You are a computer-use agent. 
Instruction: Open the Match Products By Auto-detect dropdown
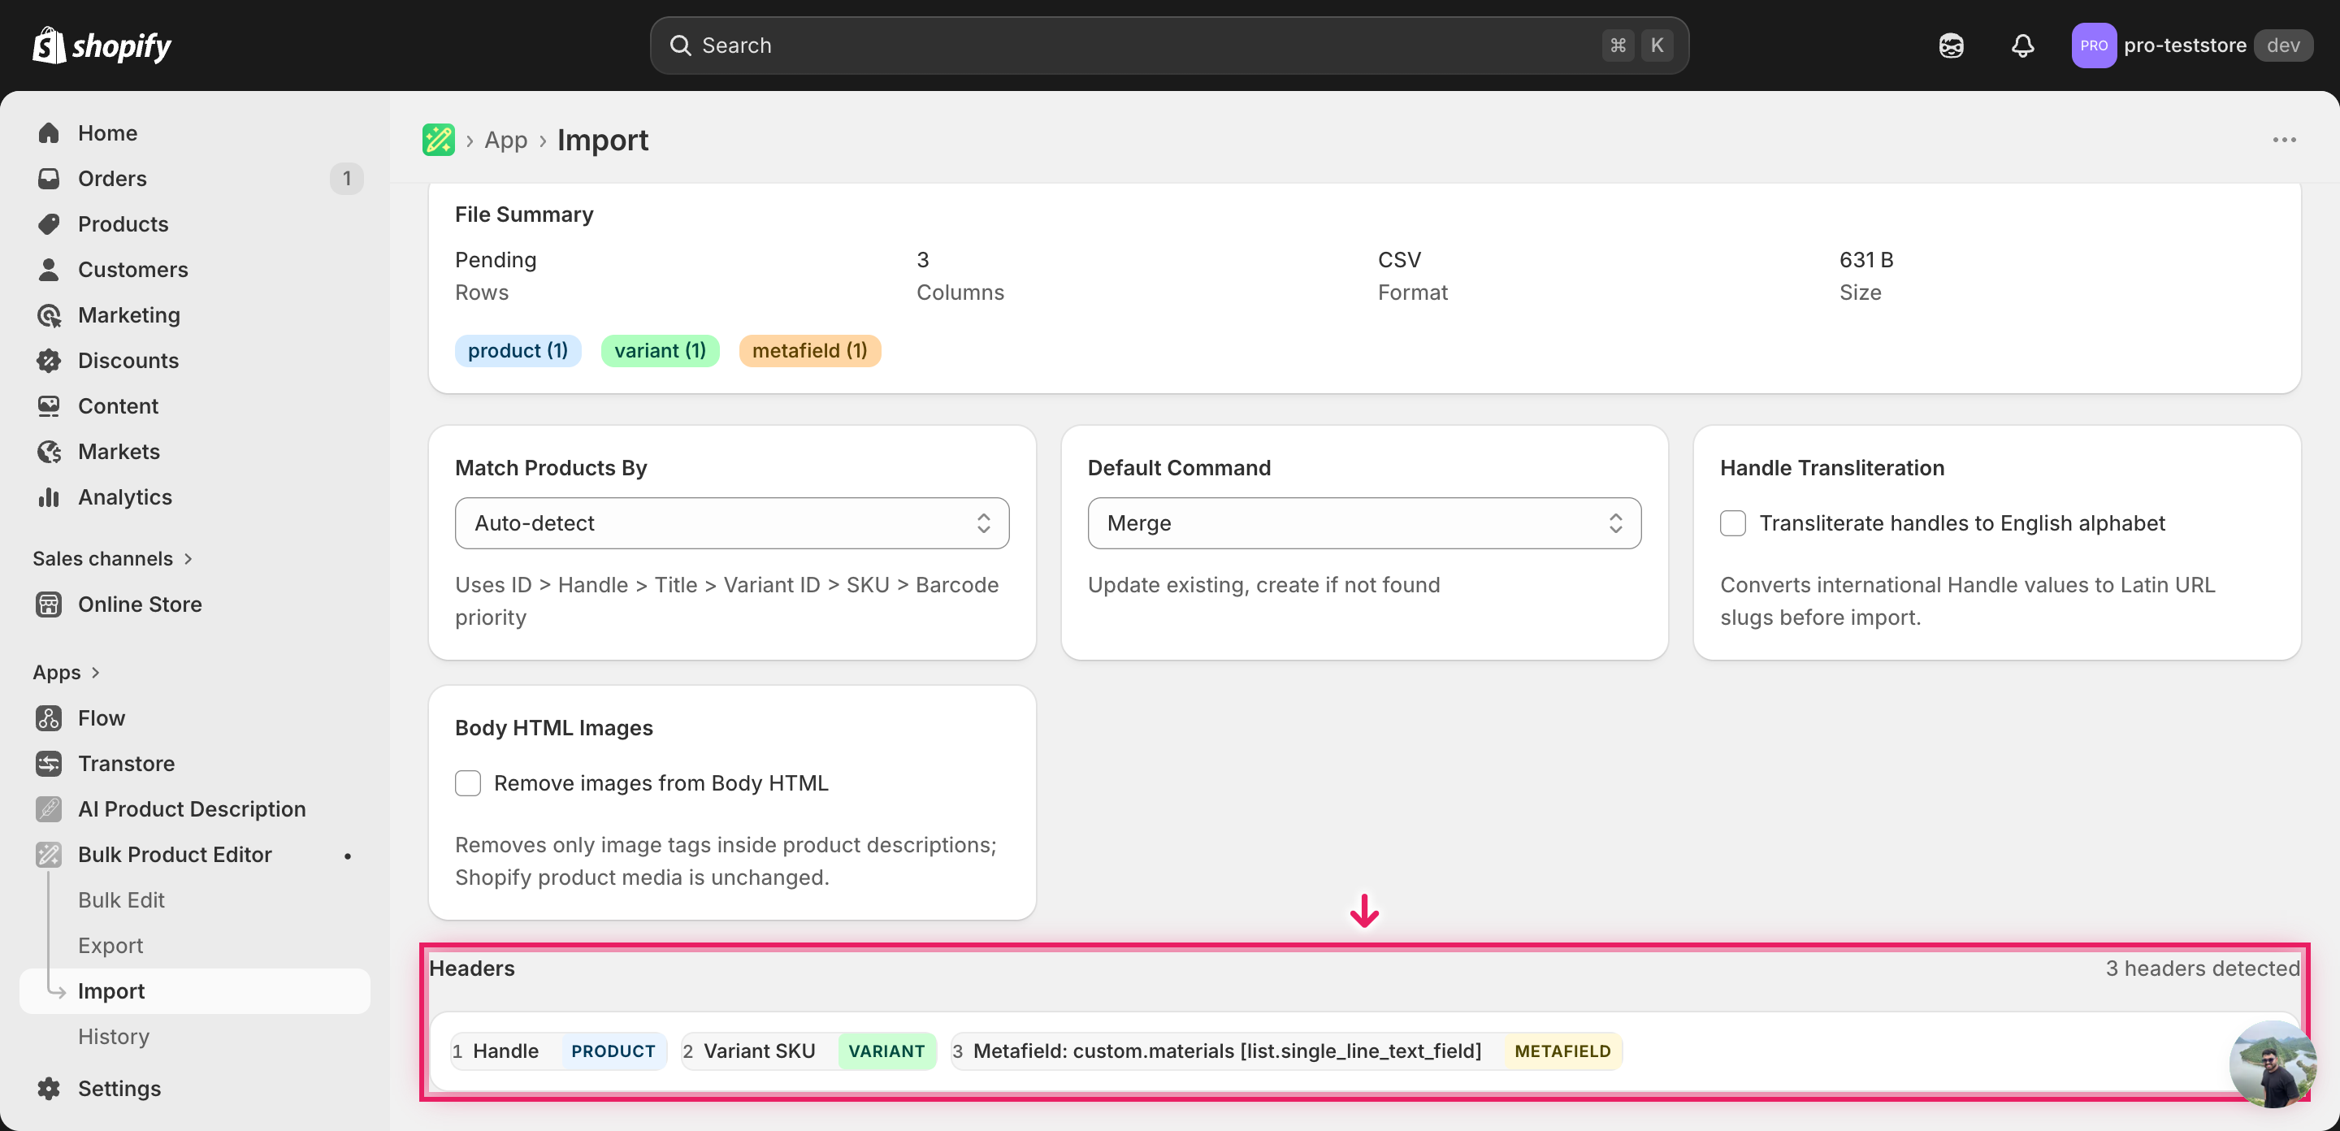point(731,523)
